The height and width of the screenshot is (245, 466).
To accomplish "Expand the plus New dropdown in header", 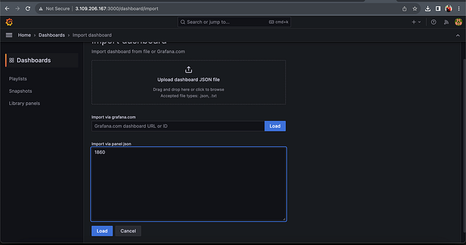I will click(x=416, y=22).
